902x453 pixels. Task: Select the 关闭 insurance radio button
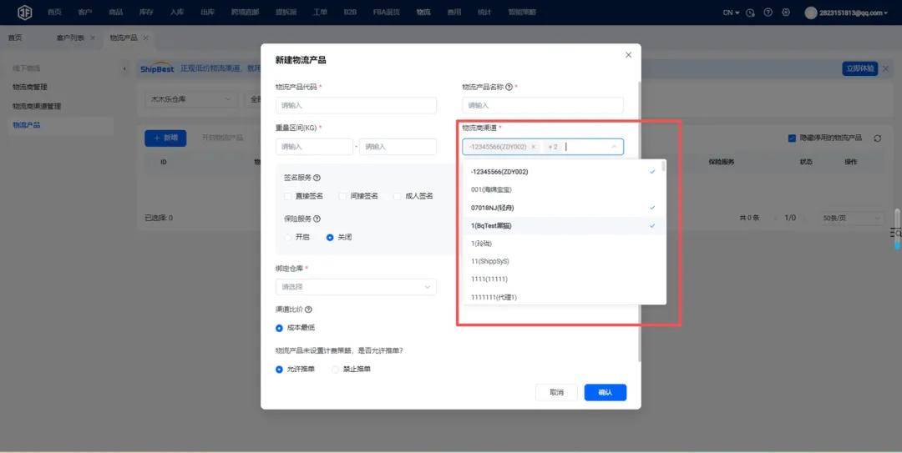(330, 237)
